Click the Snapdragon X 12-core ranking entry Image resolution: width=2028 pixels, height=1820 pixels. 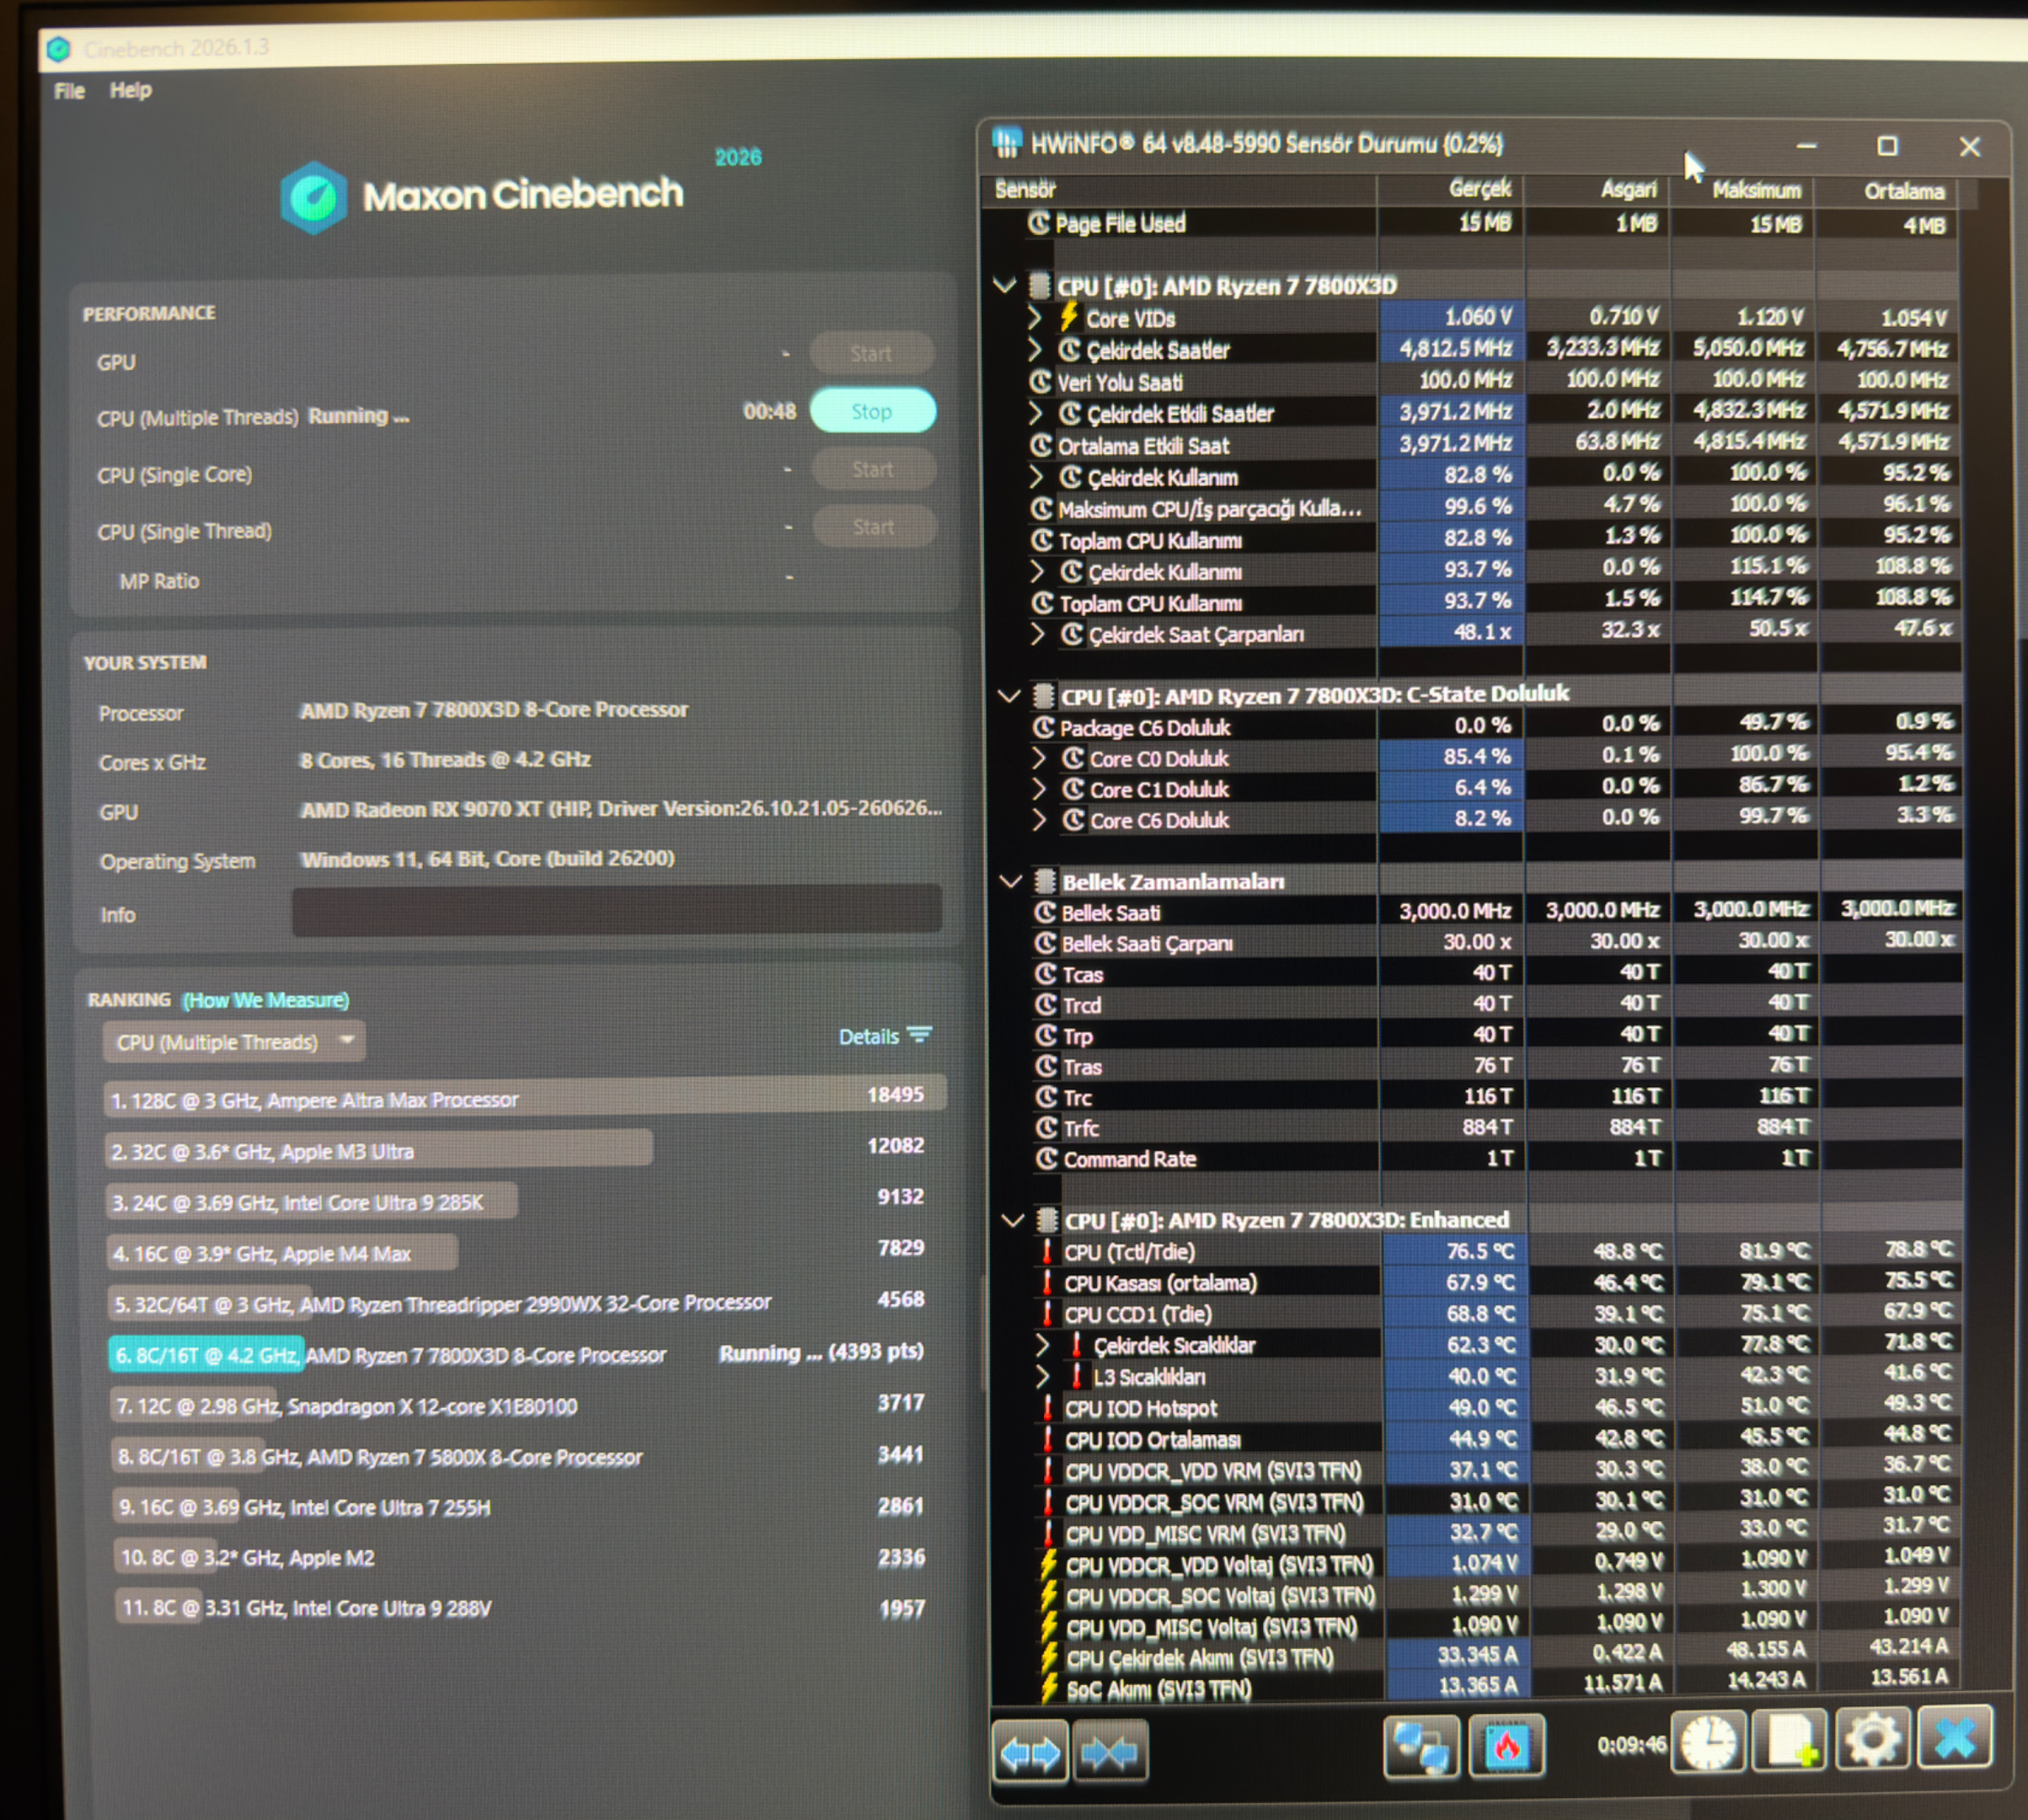click(517, 1405)
